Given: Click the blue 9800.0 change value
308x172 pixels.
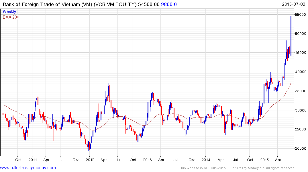Looking at the screenshot, I should (169, 4).
